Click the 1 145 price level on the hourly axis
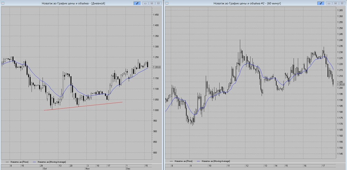347x170 pixels. coord(339,154)
